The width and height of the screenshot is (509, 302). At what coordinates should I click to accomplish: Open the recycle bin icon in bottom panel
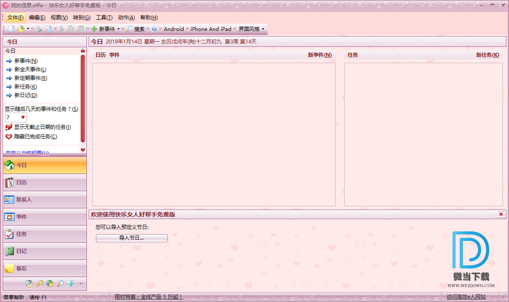coord(71,284)
